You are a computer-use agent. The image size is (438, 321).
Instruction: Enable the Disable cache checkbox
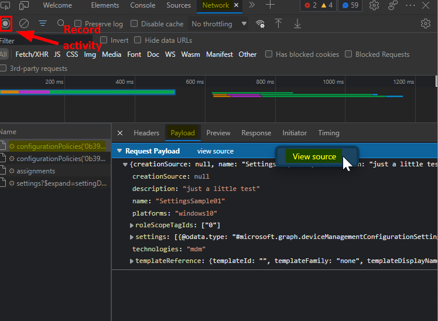[x=134, y=24]
